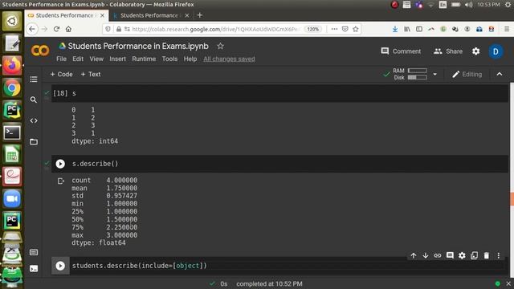
Task: Open more cell actions three-dot menu
Action: coord(499,255)
